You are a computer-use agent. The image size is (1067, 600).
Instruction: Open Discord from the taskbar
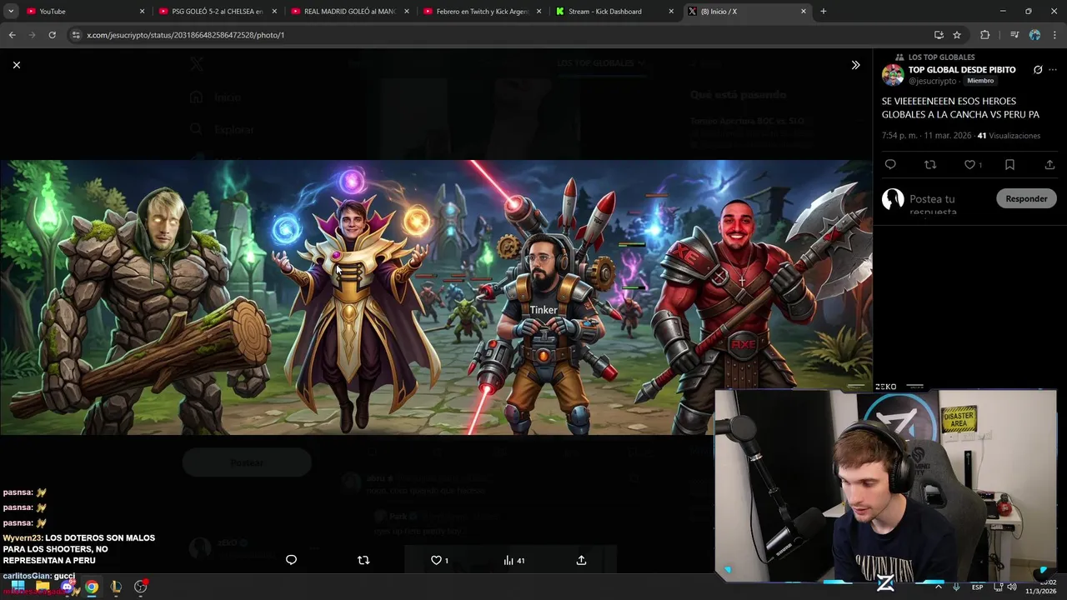tap(67, 587)
